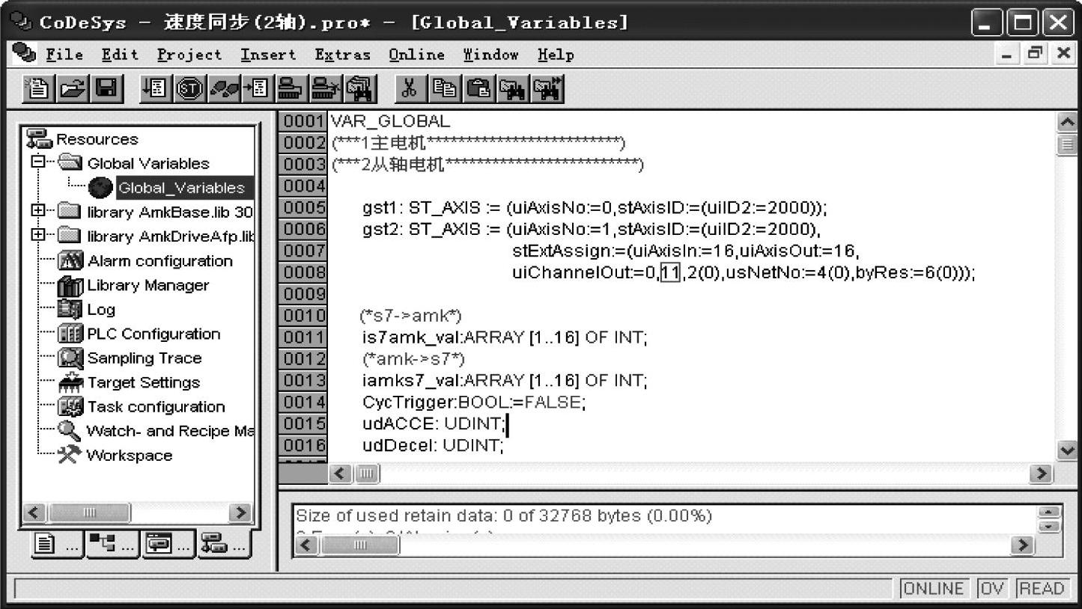1082x609 pixels.
Task: Click the iamks7_val array declaration line
Action: (x=505, y=381)
